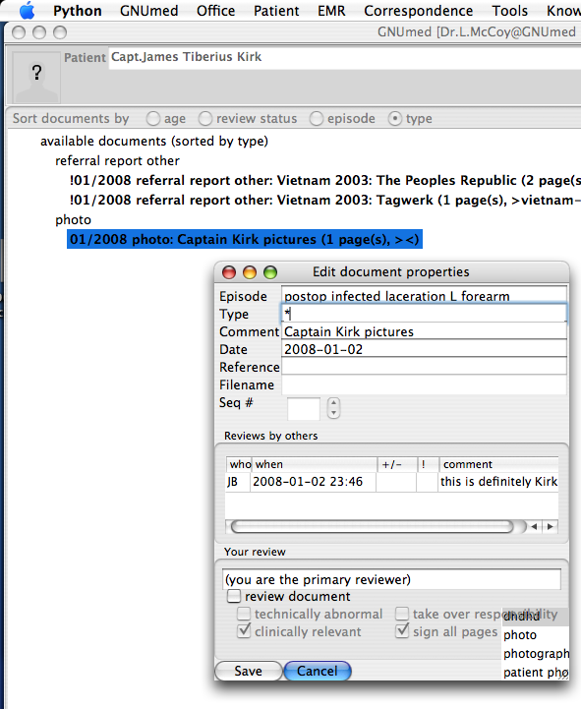581x709 pixels.
Task: Choose 'photograph' from the type suggestions
Action: 536,653
